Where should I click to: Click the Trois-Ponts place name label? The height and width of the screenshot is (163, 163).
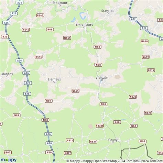(x=84, y=25)
